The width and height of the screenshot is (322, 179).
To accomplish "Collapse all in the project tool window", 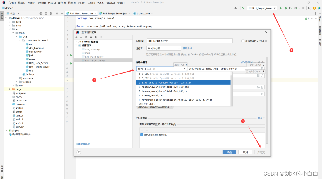I will [x=51, y=13].
